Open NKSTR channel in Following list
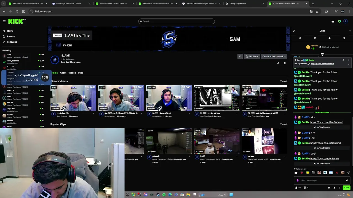This screenshot has height=198, width=353. 23,92
